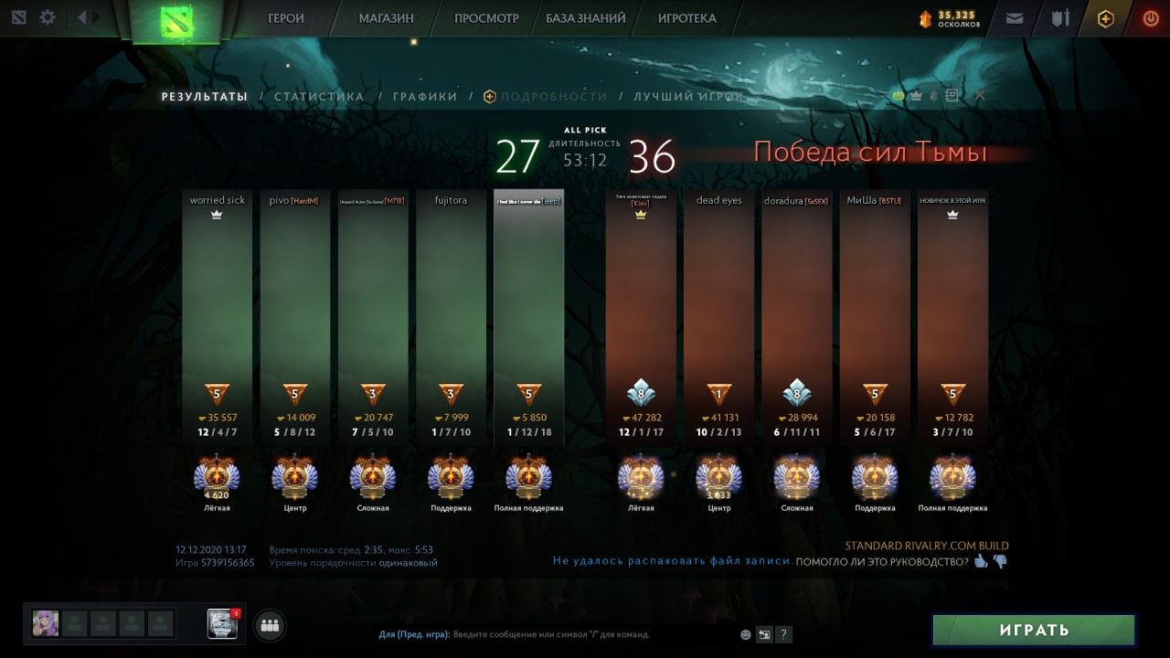Click doradura's Сложная rank medal
Image resolution: width=1170 pixels, height=658 pixels.
pos(797,478)
